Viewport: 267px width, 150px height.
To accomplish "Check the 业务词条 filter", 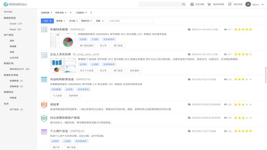I will (7, 58).
